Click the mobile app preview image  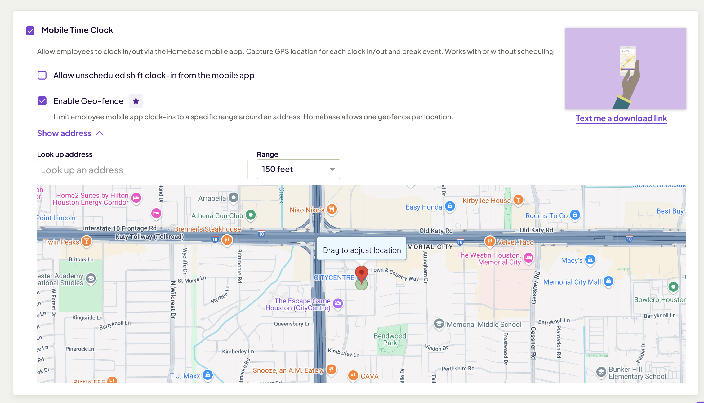click(625, 69)
